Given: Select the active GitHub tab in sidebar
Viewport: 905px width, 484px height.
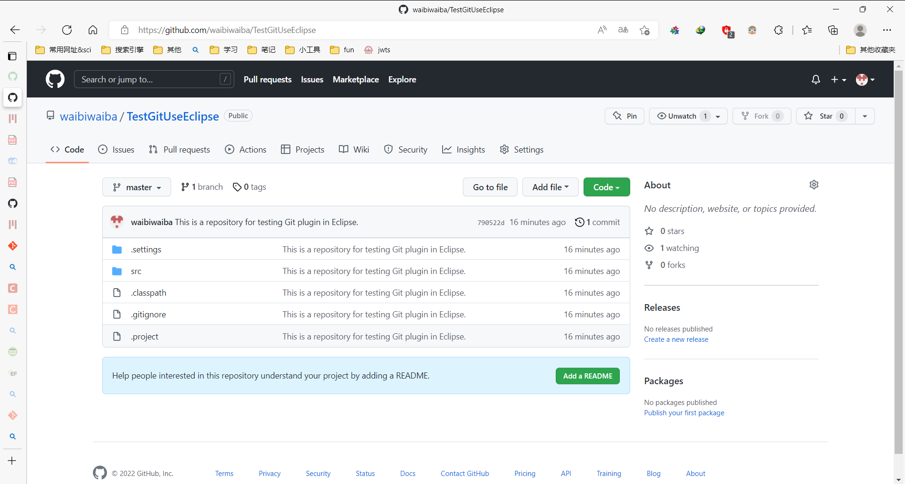Looking at the screenshot, I should (13, 97).
